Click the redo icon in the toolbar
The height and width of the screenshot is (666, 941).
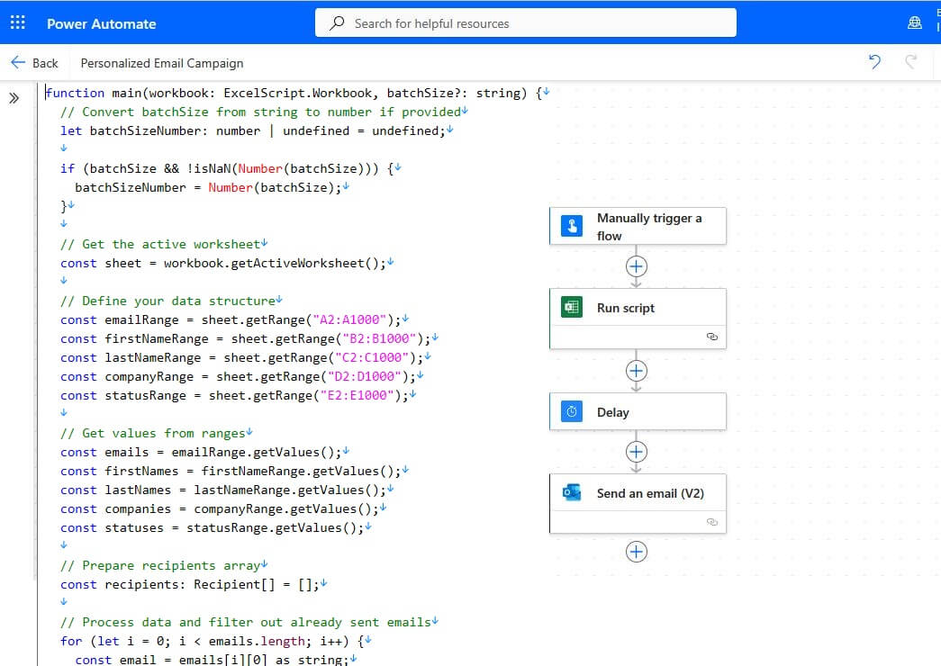(x=912, y=62)
